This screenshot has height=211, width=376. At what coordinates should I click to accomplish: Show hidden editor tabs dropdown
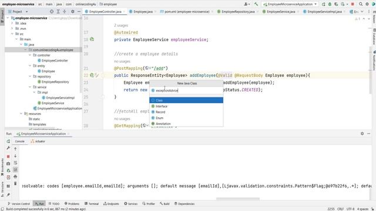point(362,12)
